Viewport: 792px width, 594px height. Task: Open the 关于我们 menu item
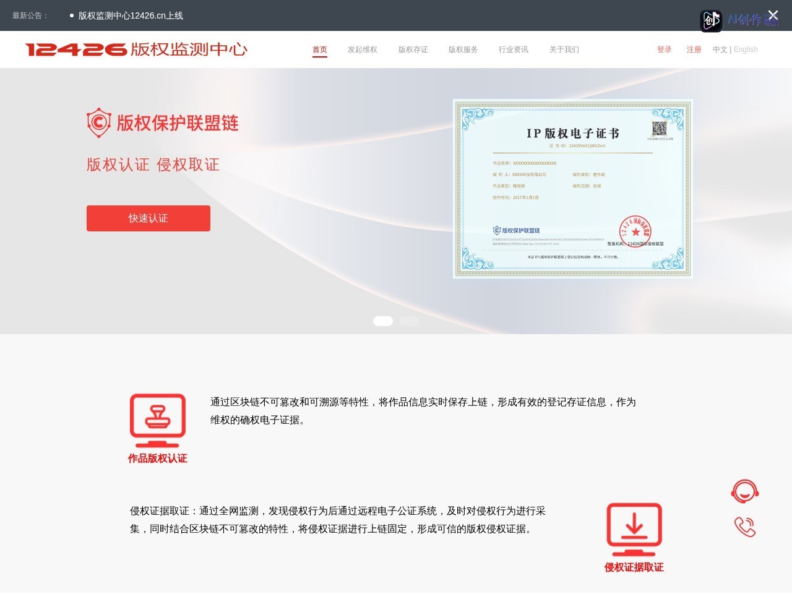coord(564,49)
